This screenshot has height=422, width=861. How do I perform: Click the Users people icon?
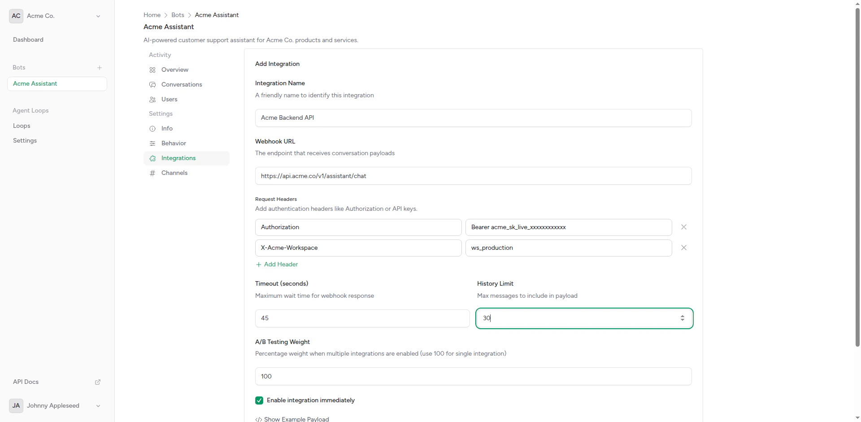[152, 100]
